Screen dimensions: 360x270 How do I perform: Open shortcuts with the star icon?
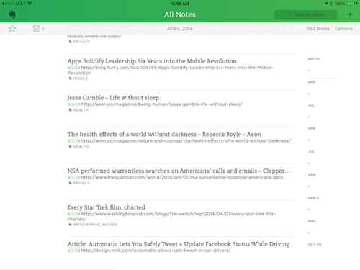click(12, 29)
